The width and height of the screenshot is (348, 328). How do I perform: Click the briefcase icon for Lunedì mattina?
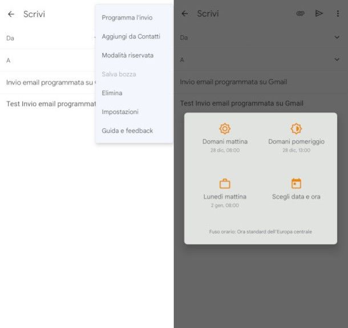coord(225,183)
